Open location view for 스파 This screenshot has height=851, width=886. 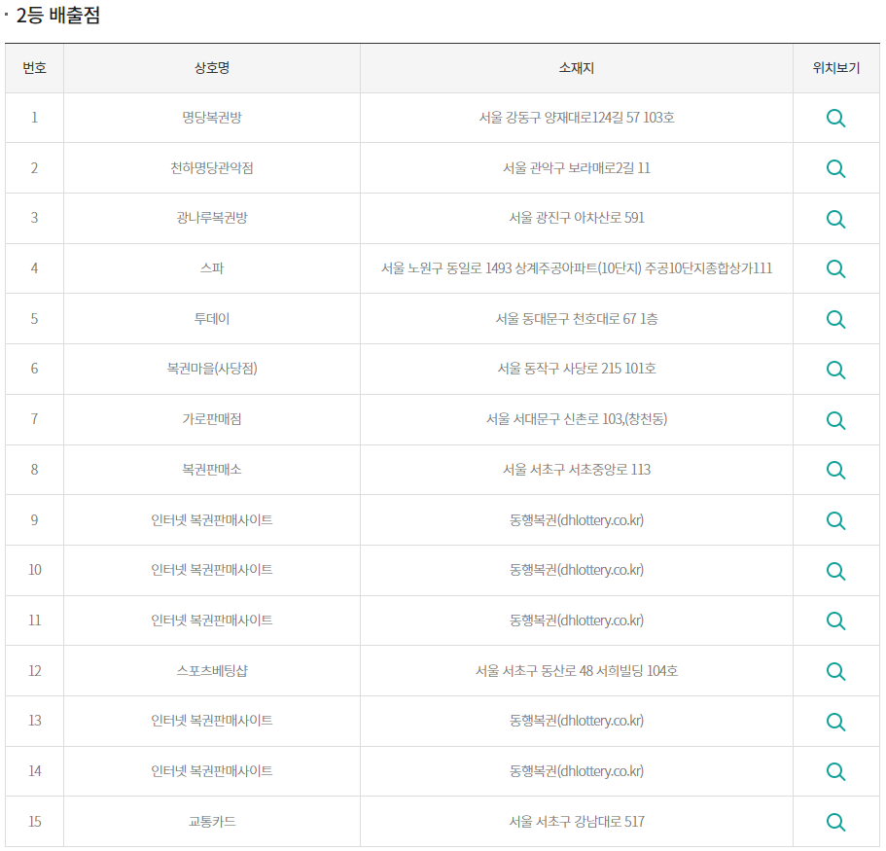tap(835, 268)
